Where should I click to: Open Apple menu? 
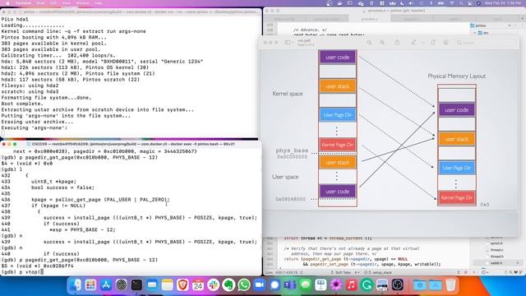coord(7,3)
